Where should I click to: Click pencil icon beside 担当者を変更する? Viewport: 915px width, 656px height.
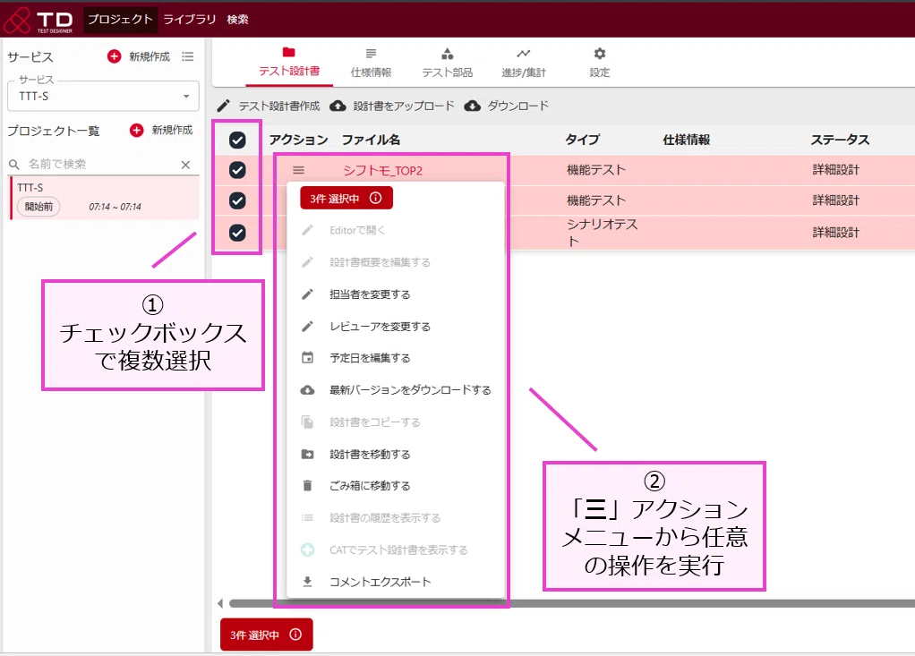pyautogui.click(x=307, y=294)
